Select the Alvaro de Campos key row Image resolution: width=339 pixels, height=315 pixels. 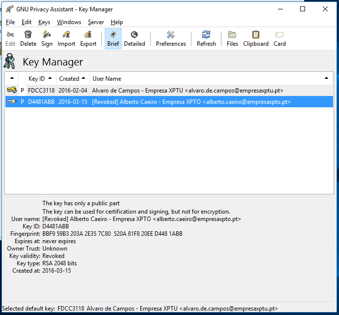pos(169,91)
